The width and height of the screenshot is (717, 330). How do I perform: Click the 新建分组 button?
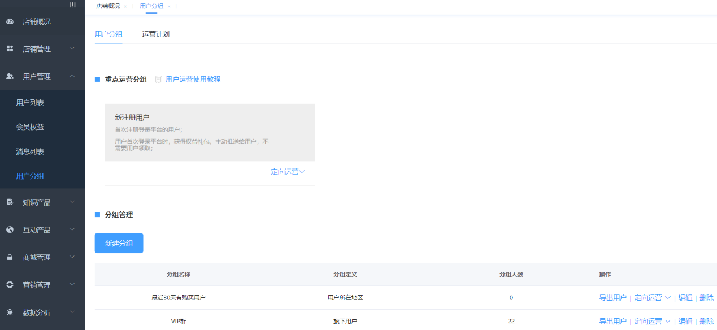119,243
